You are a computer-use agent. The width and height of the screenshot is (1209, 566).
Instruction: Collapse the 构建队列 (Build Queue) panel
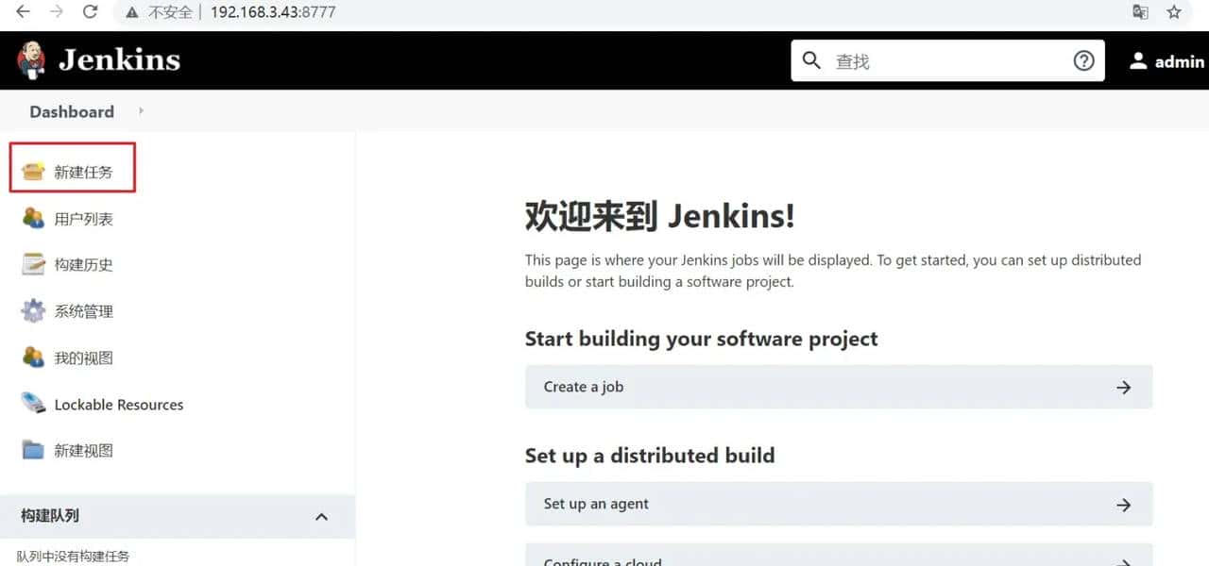coord(321,516)
